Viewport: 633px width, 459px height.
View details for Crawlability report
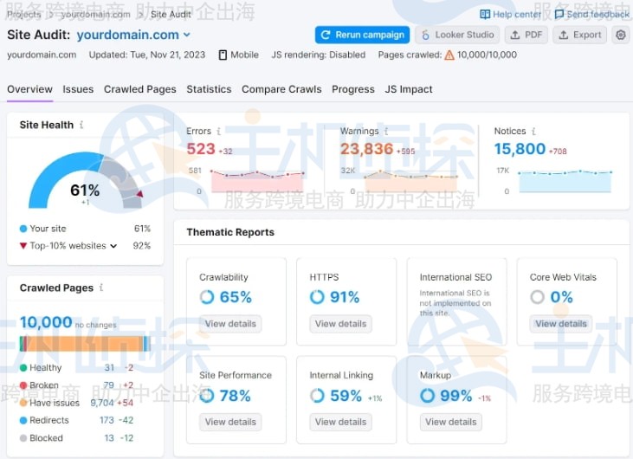point(230,324)
